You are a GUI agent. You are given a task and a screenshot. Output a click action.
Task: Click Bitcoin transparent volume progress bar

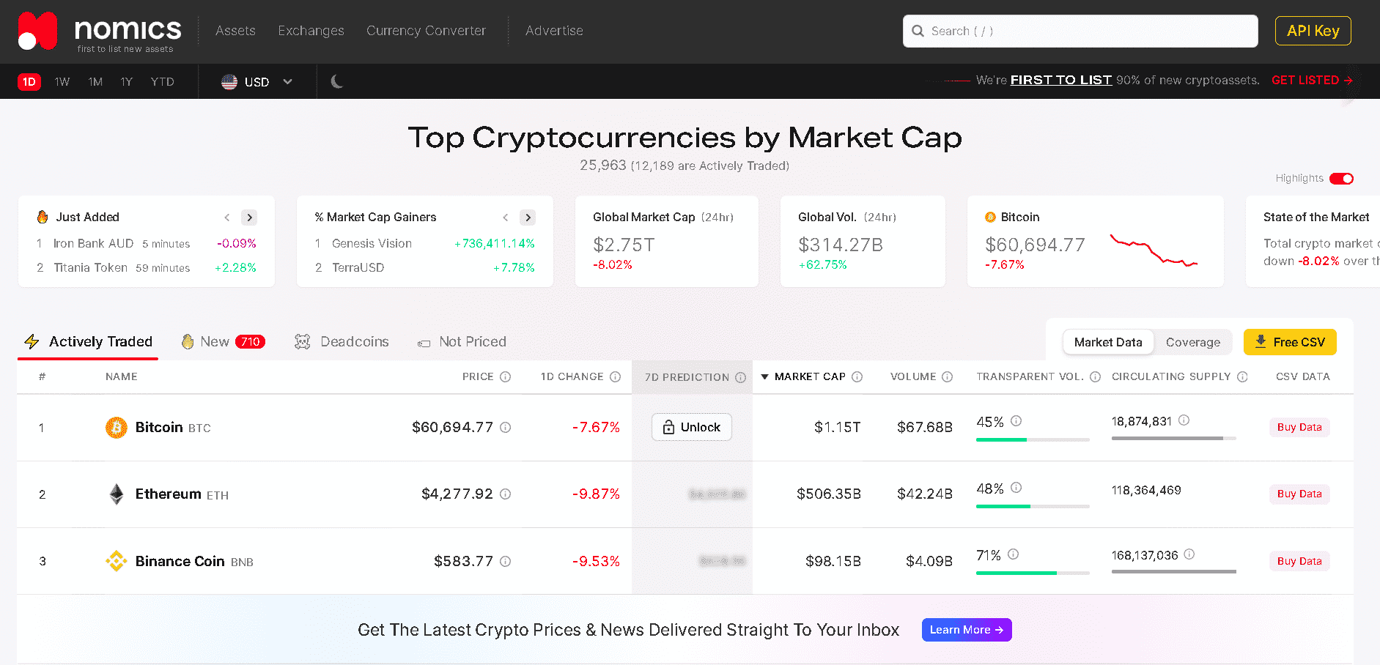(1033, 439)
